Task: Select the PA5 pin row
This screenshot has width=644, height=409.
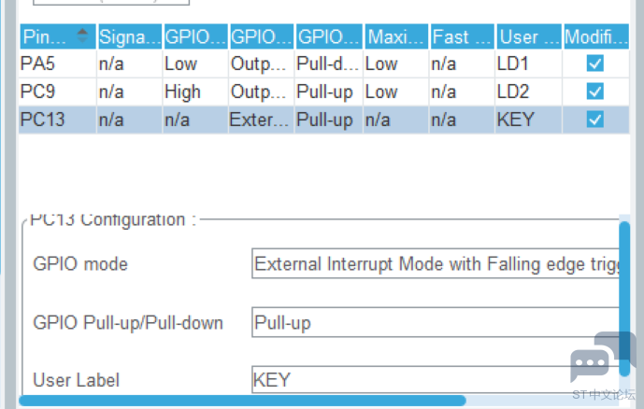Action: click(323, 63)
